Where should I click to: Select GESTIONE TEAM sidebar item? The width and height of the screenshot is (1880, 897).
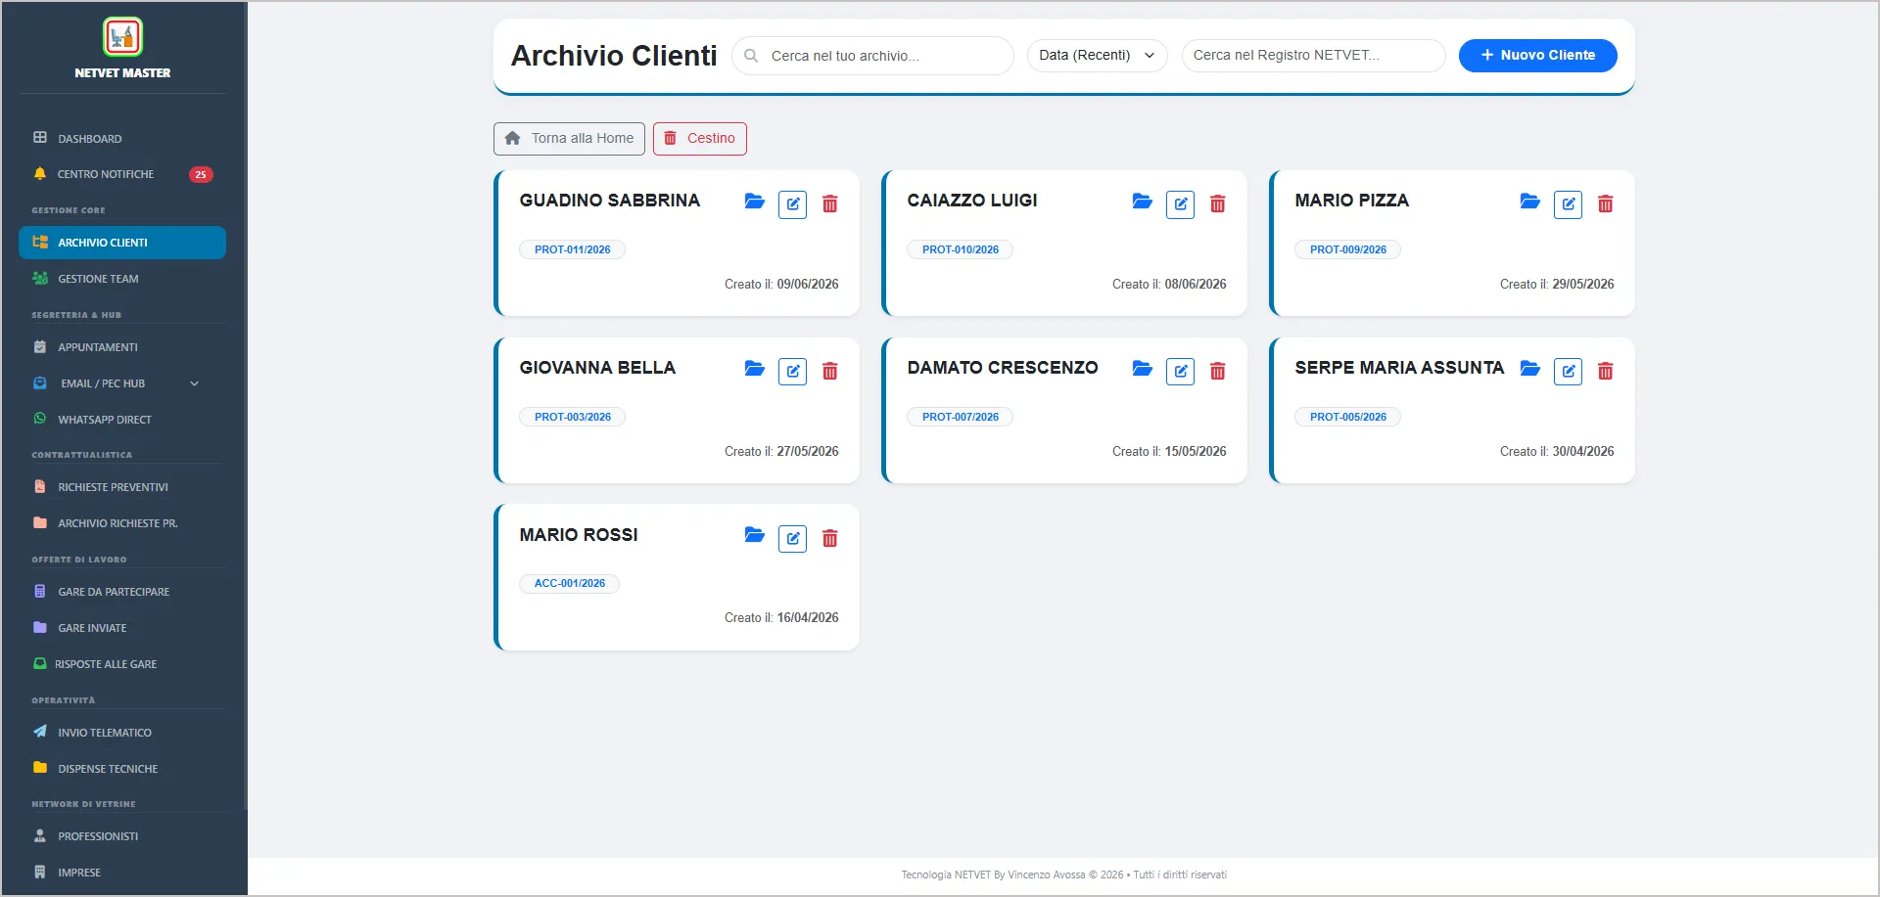122,279
